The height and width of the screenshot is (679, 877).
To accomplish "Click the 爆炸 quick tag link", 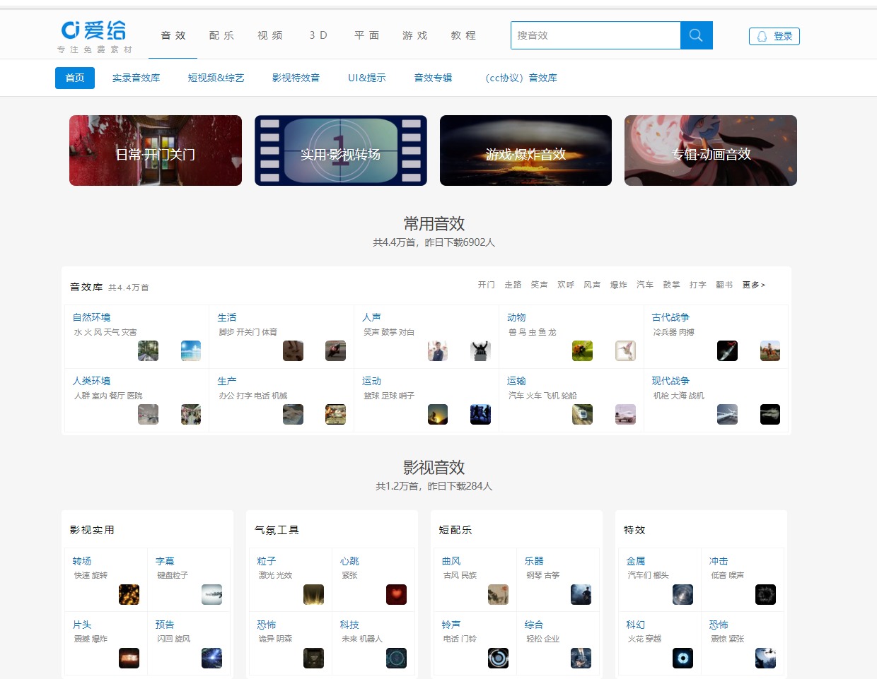I will (x=618, y=285).
